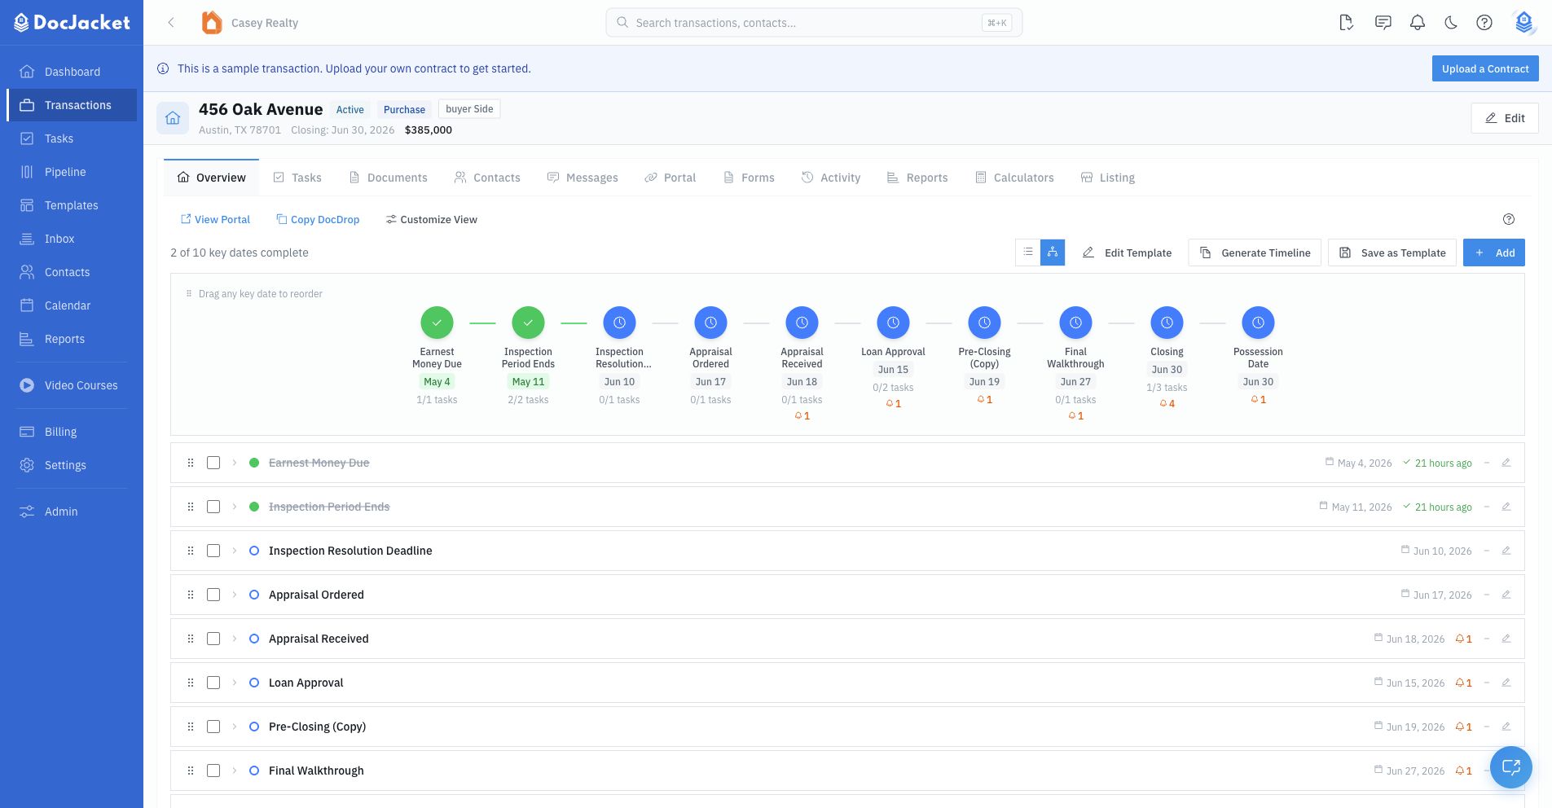Select the Loan Approval timeline marker
Viewport: 1552px width, 808px height.
click(x=893, y=323)
